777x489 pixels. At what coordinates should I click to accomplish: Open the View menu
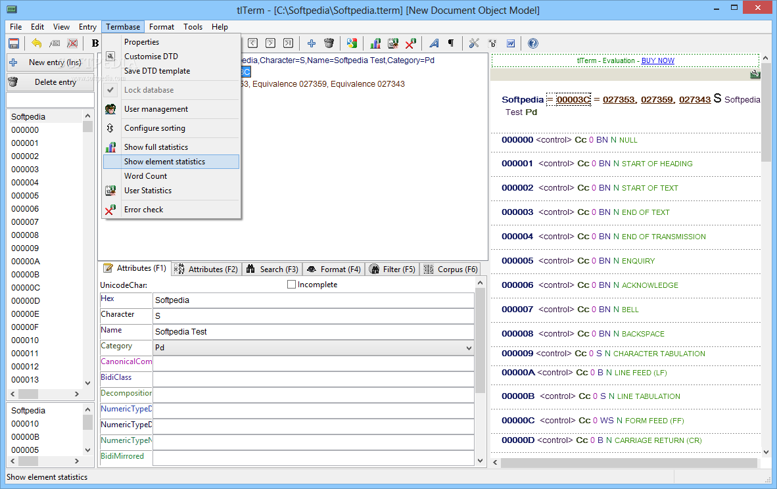(61, 27)
